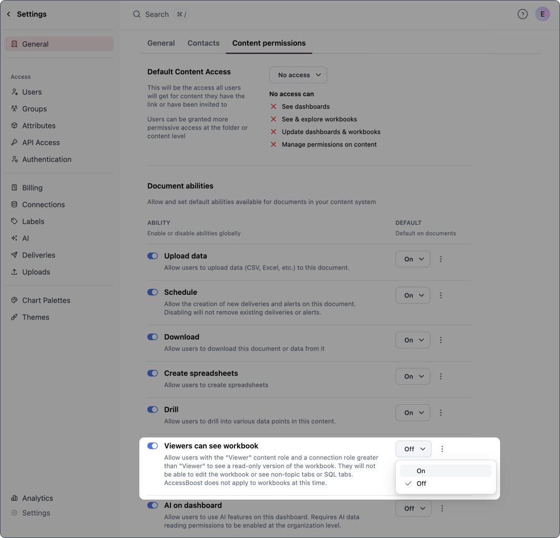Image resolution: width=560 pixels, height=538 pixels.
Task: Open more options for Upload data
Action: [441, 259]
